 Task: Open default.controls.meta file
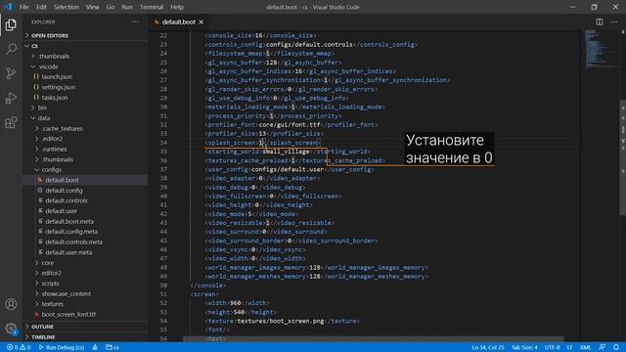(x=85, y=242)
